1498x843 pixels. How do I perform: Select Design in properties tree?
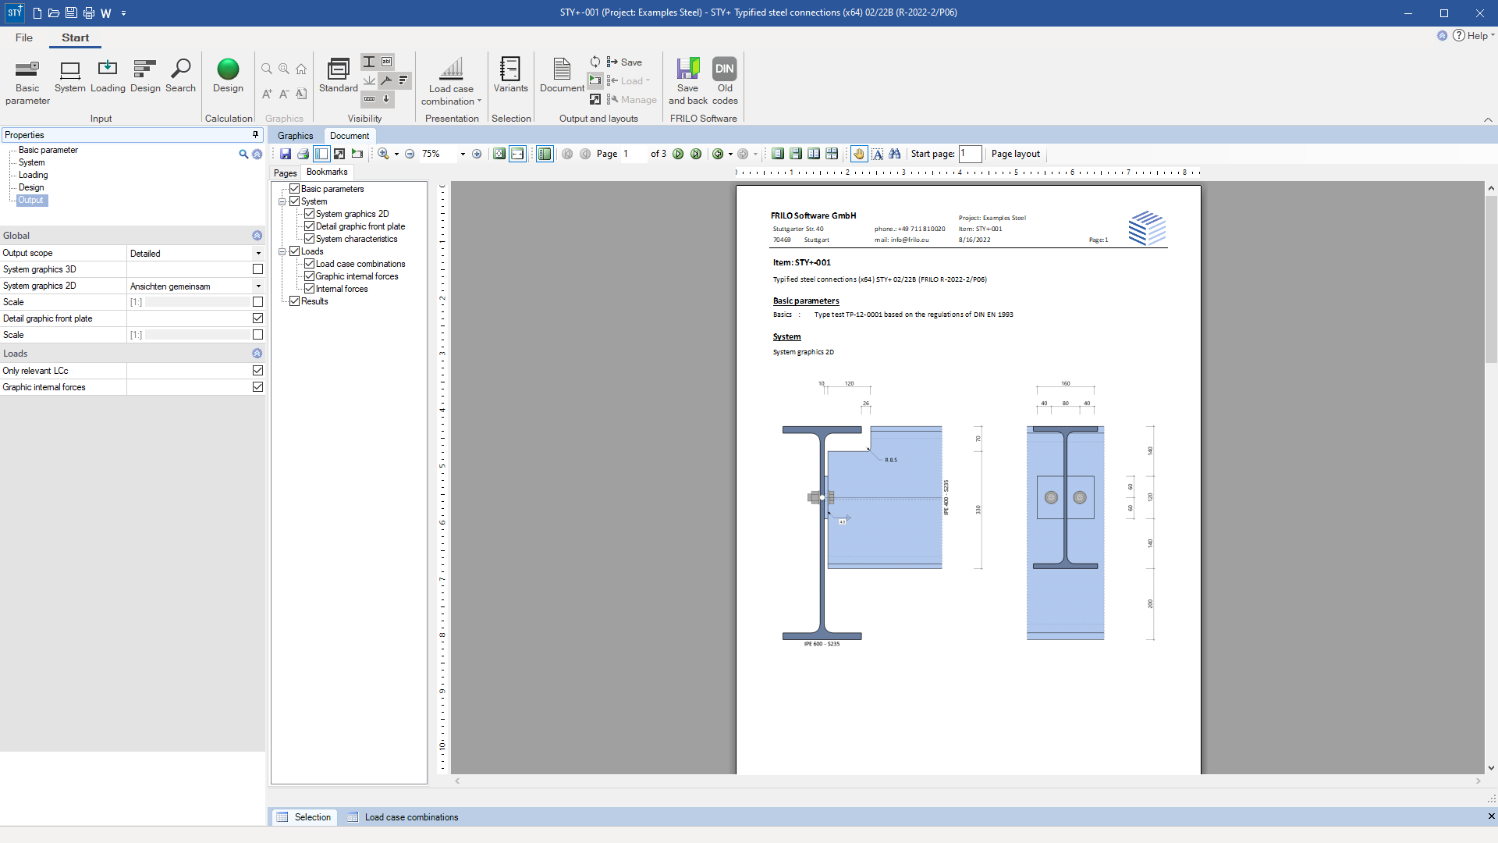31,188
